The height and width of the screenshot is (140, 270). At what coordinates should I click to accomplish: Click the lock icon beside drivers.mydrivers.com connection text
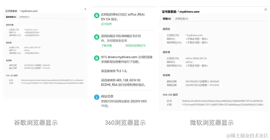tap(97, 58)
